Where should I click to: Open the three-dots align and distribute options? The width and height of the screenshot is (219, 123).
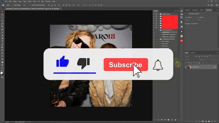(78, 5)
